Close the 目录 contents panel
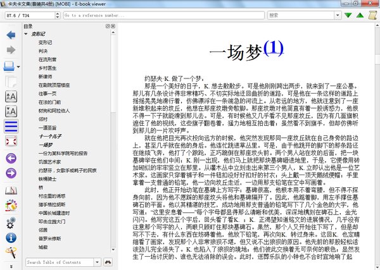Viewport: 380px width, 270px height. tap(113, 26)
